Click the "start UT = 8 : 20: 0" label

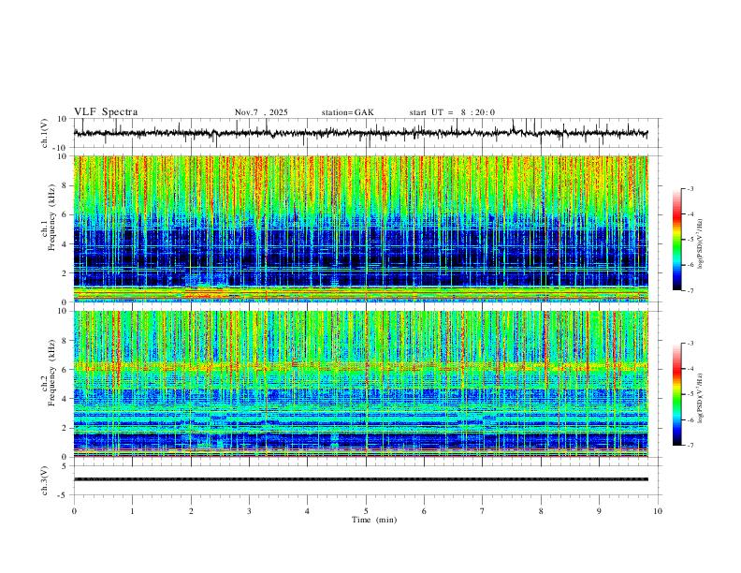[452, 112]
